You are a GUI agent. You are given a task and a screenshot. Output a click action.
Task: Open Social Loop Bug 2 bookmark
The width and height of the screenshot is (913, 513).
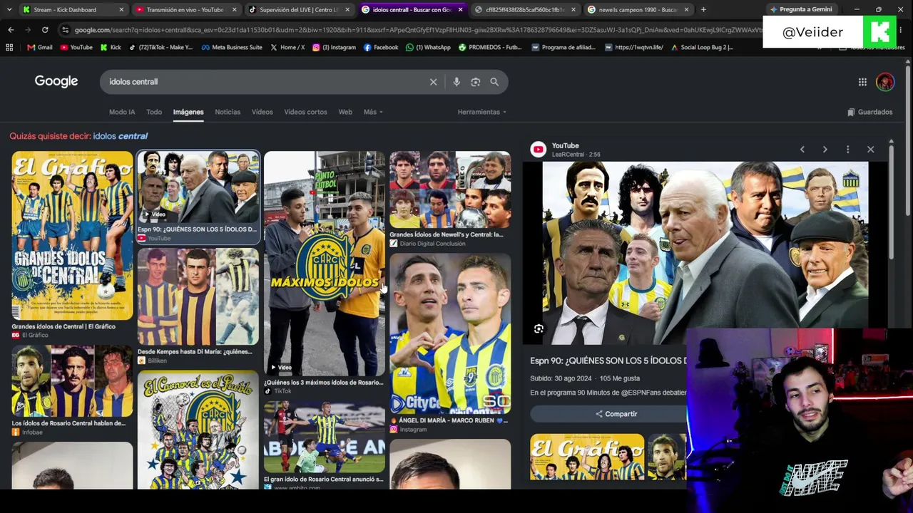pyautogui.click(x=701, y=47)
